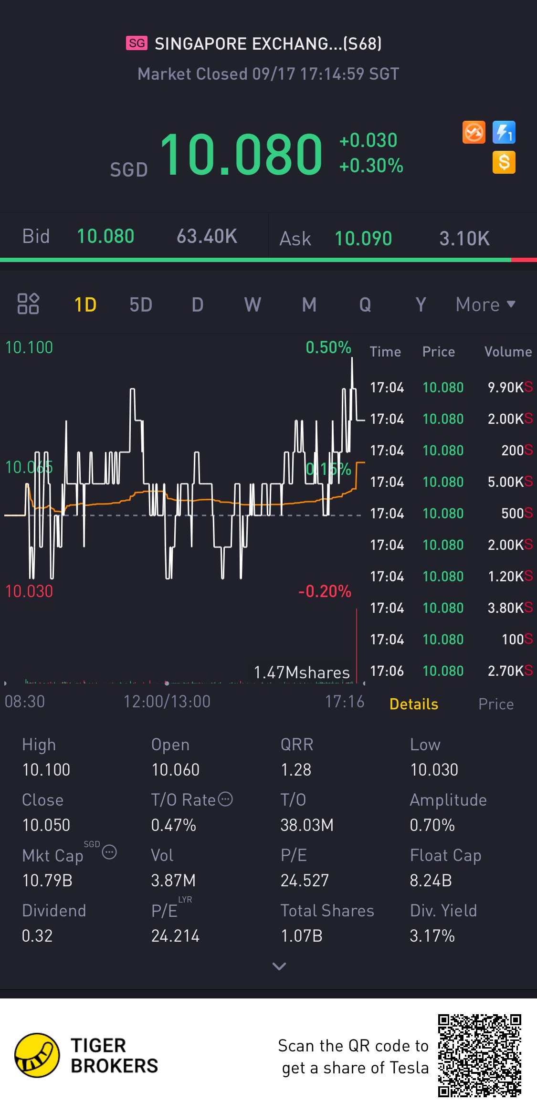This screenshot has width=537, height=1113.
Task: Tap the Ask price 10.090
Action: 363,239
